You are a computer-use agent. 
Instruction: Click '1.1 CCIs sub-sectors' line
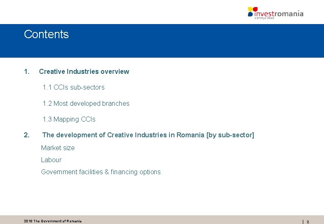pos(74,87)
